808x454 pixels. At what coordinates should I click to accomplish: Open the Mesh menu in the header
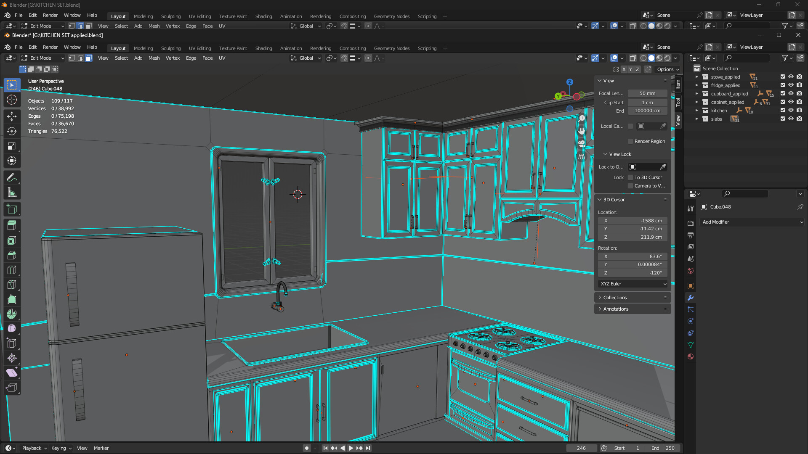coord(154,58)
